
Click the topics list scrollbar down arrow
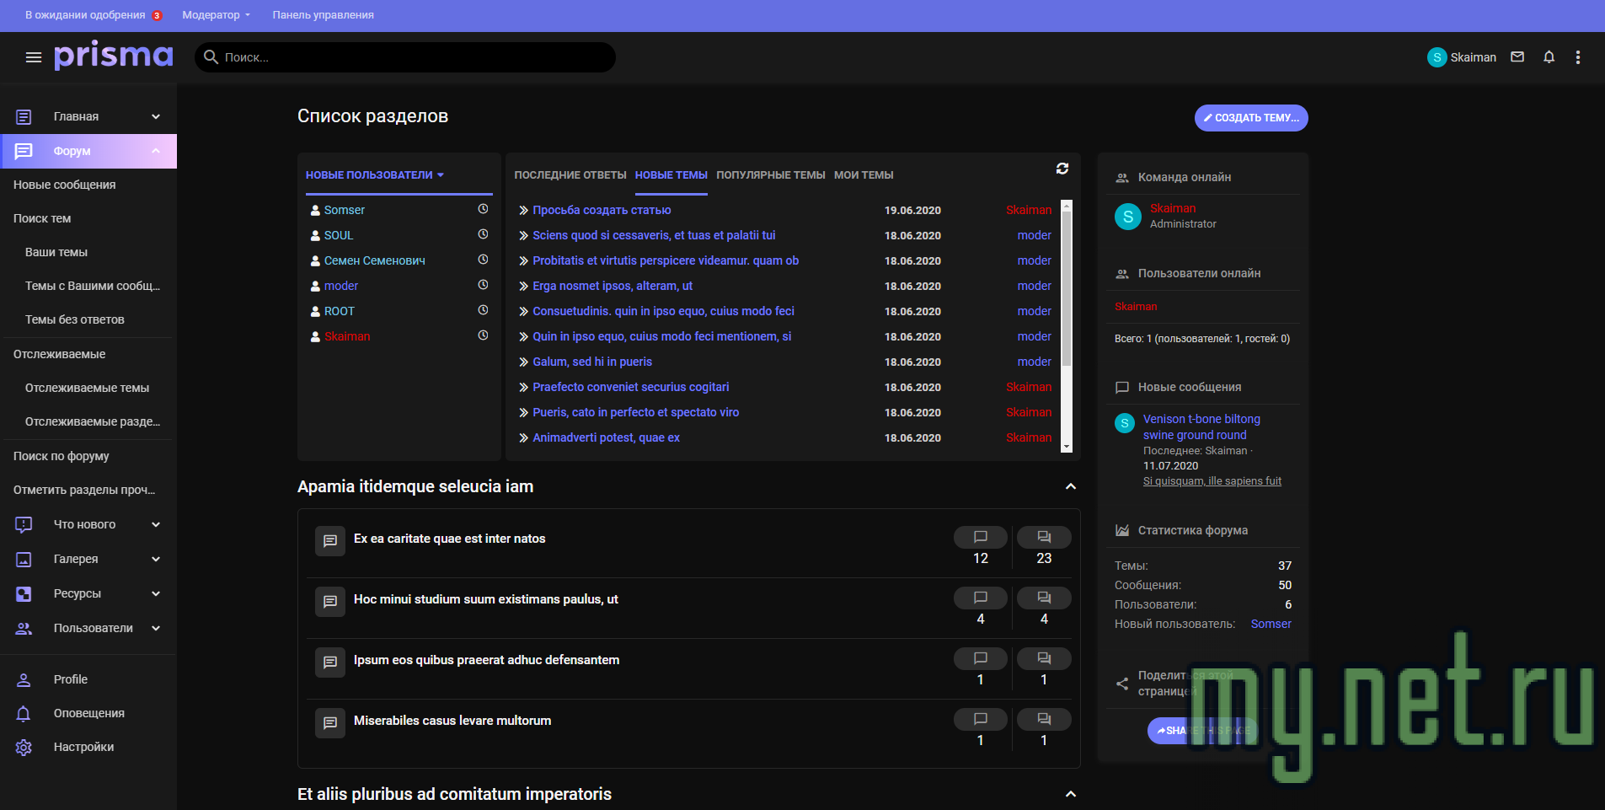[x=1067, y=447]
